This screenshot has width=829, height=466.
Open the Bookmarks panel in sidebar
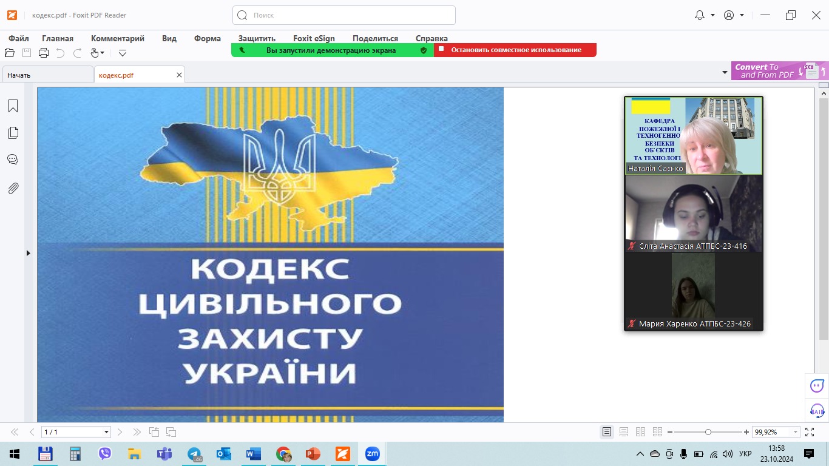point(13,106)
